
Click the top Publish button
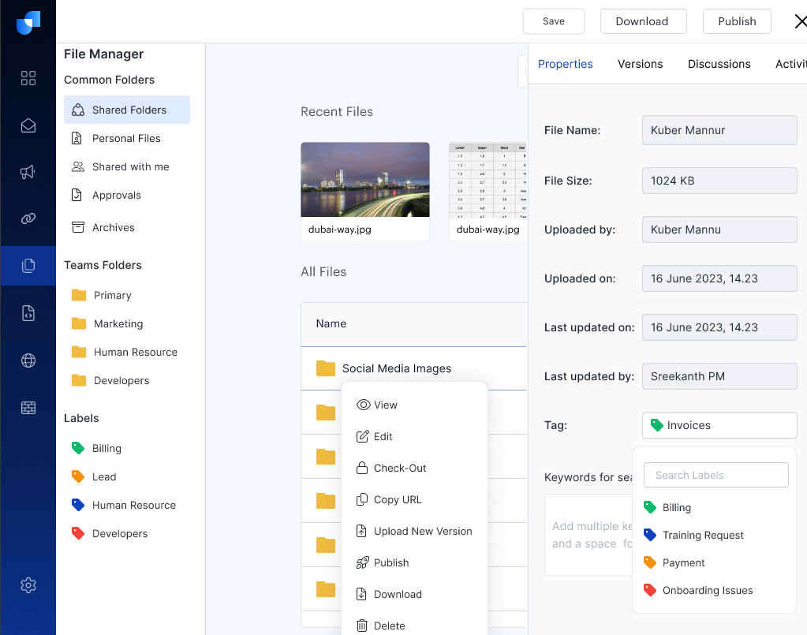(x=737, y=21)
